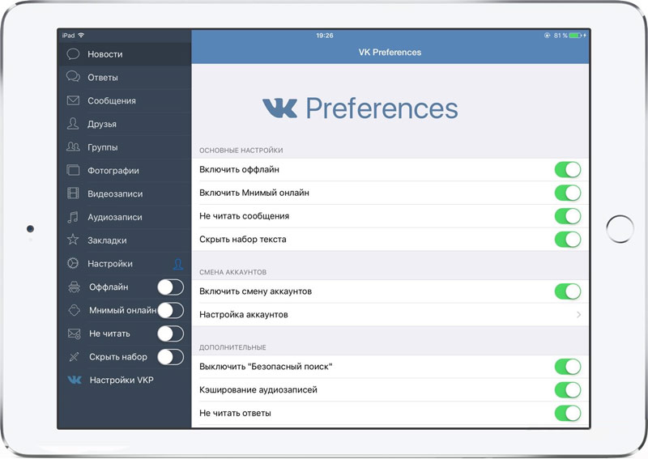Click the VK logo beside Настройки VKP
The image size is (648, 459).
point(75,380)
